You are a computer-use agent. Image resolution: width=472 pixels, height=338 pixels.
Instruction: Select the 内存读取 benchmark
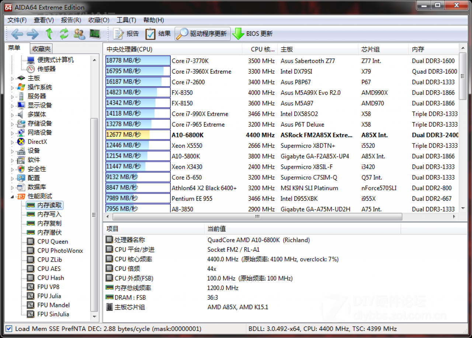49,205
